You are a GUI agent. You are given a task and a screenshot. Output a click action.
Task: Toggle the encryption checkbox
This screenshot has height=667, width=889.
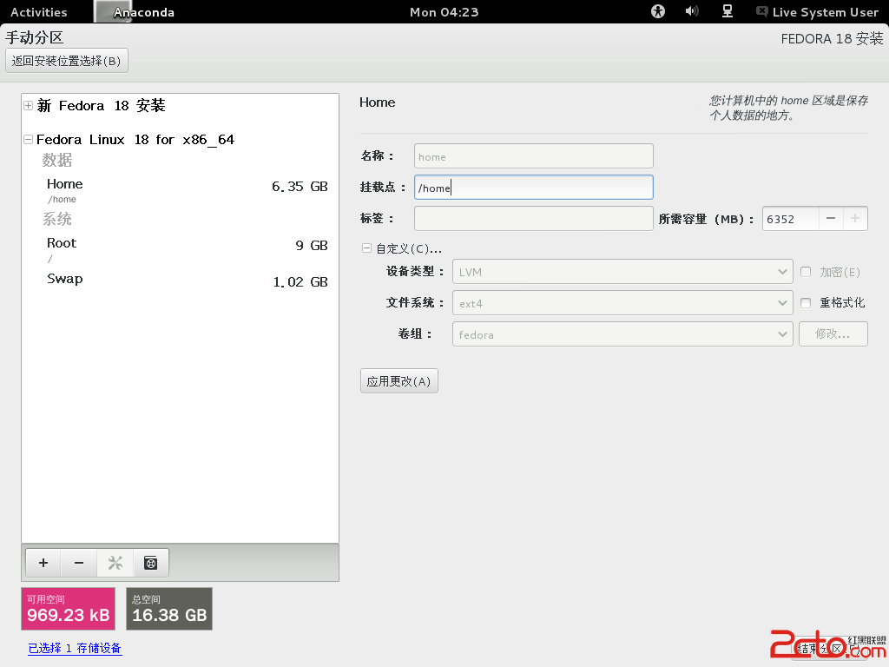(x=805, y=272)
